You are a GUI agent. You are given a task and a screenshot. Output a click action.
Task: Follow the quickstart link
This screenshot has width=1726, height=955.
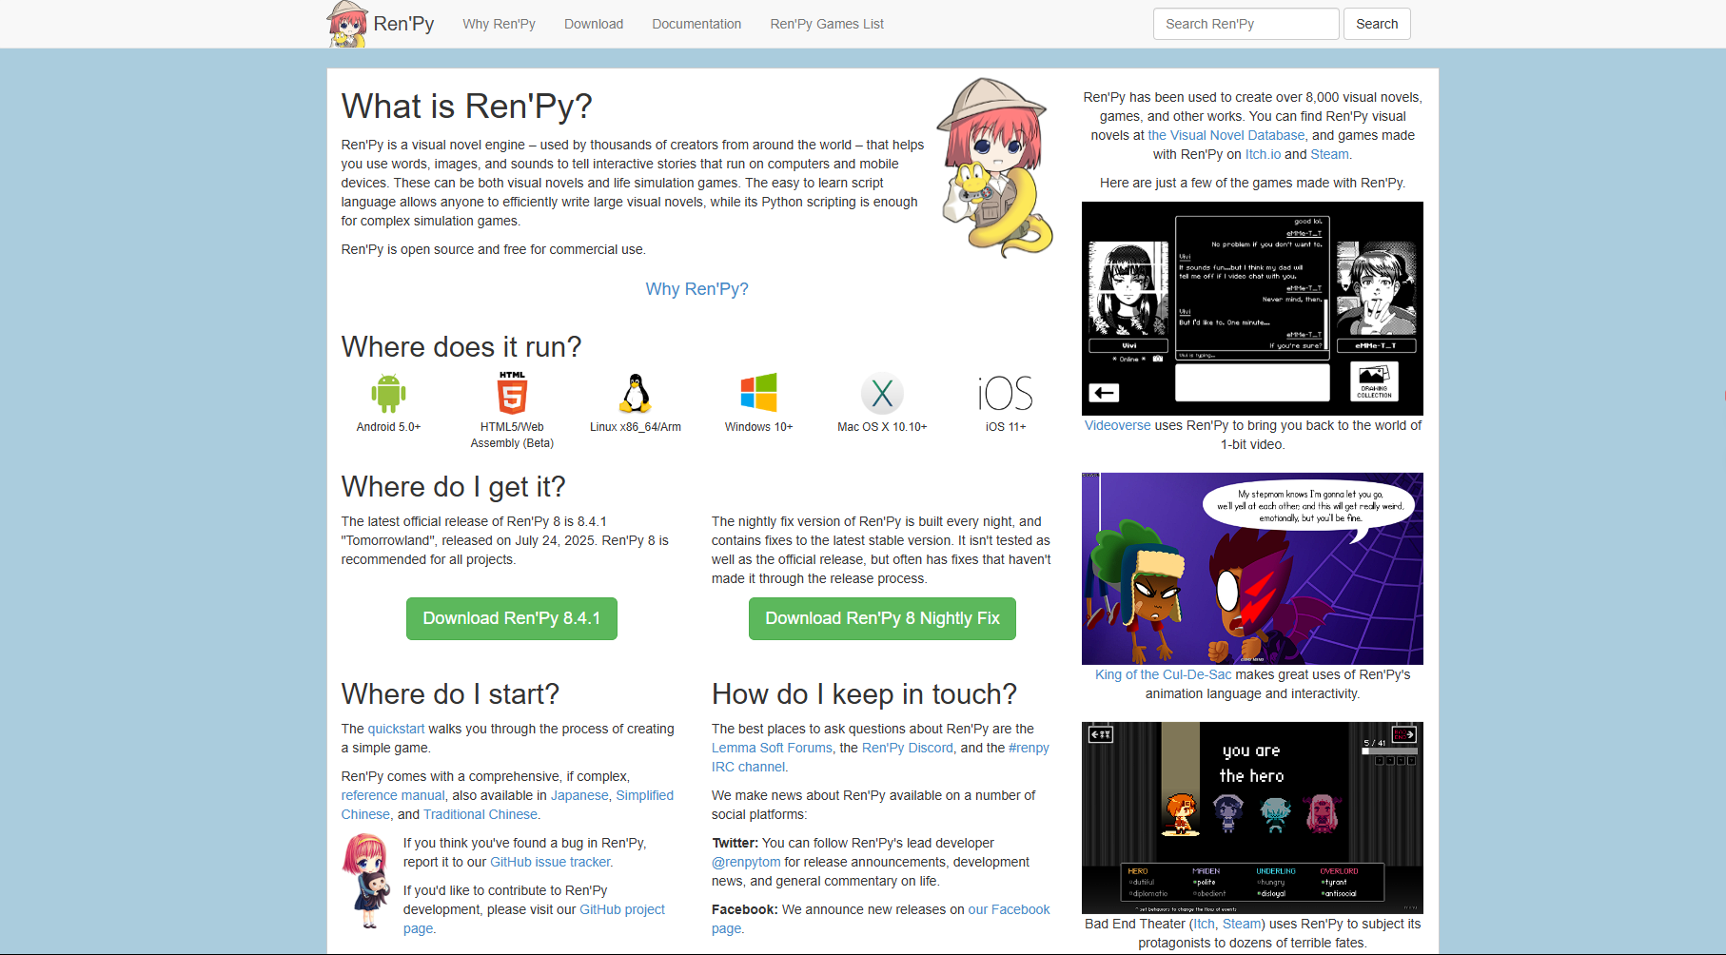click(396, 729)
